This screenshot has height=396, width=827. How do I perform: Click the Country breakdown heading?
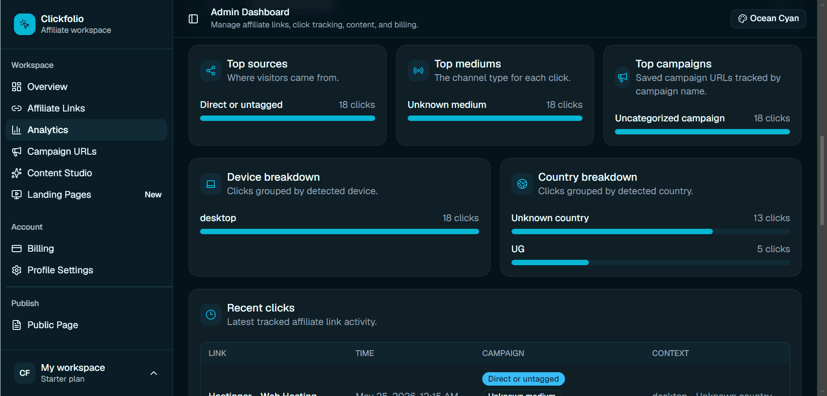587,177
